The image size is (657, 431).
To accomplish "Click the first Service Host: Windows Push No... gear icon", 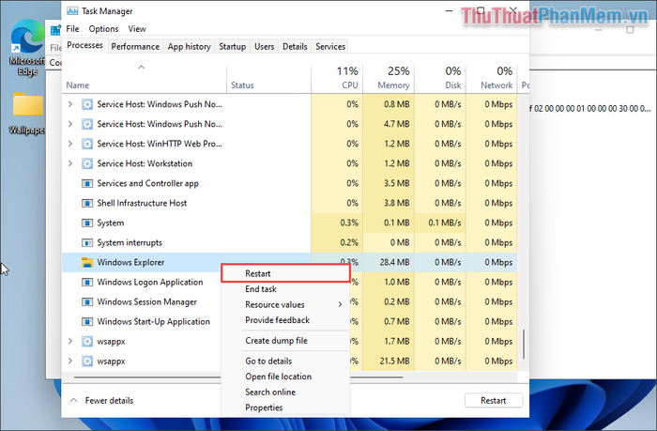I will [x=87, y=104].
